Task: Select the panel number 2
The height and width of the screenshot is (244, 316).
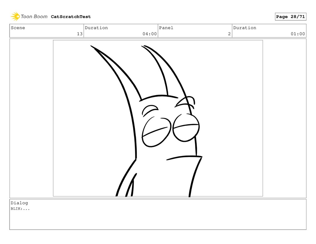Action: [229, 34]
